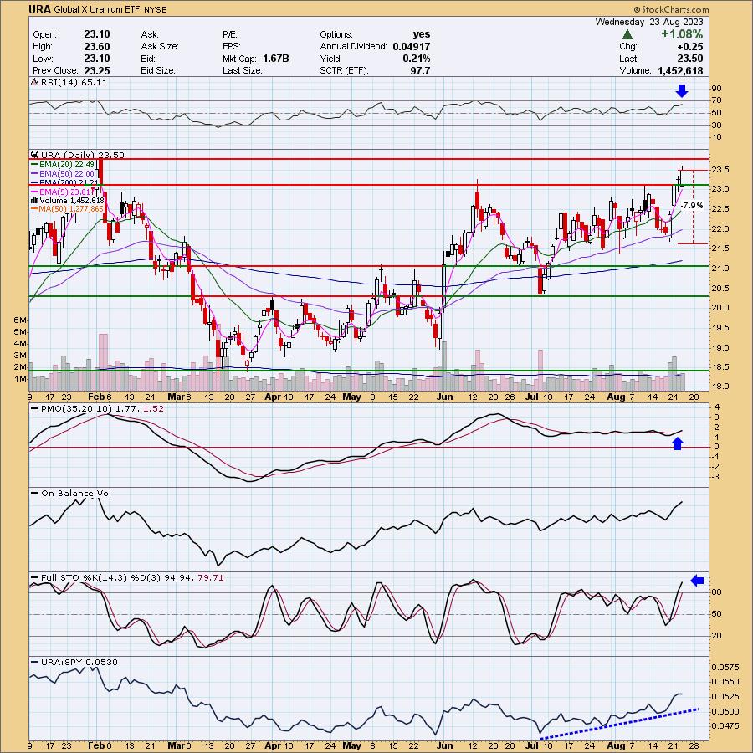Click the 'P/E:' label
The width and height of the screenshot is (753, 753).
coord(230,34)
